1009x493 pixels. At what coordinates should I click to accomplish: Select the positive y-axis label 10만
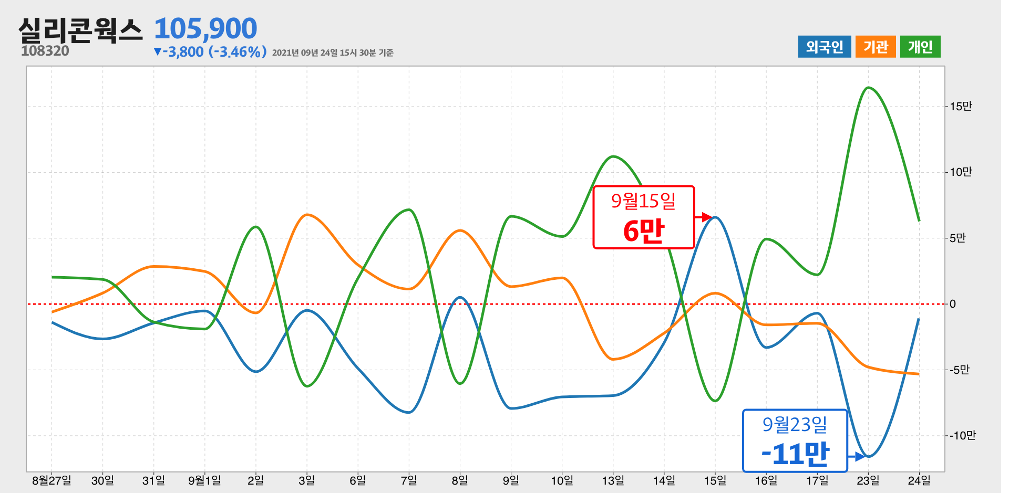coord(961,172)
